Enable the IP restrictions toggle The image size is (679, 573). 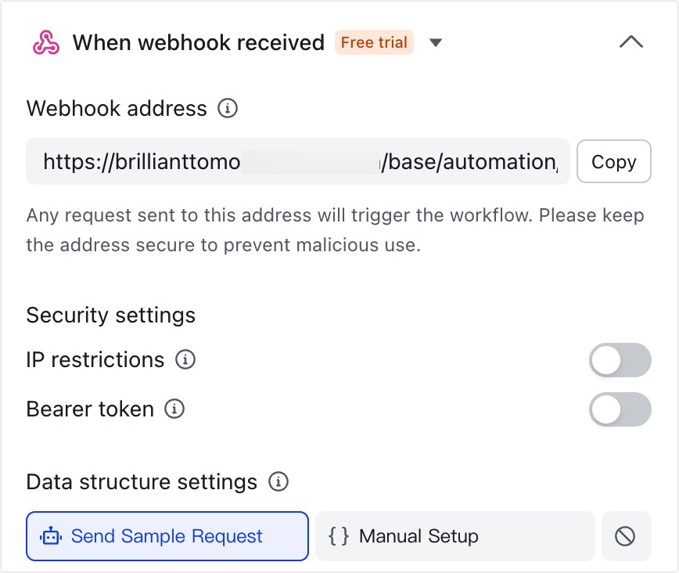coord(620,360)
